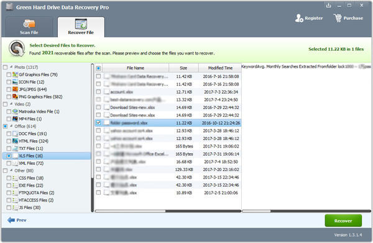The height and width of the screenshot is (243, 373).
Task: Click the Matroska Video File icon
Action: [x=15, y=112]
